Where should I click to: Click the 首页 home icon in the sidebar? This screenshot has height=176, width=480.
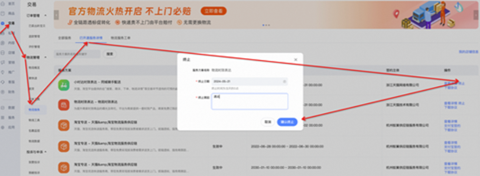[x=3, y=4]
